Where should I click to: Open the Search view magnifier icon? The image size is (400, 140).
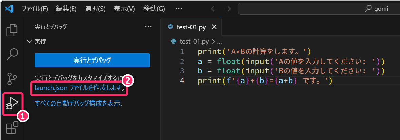pos(12,53)
